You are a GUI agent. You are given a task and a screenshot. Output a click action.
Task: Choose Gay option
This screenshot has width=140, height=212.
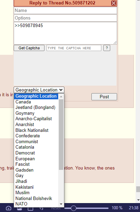pyautogui.click(x=36, y=175)
